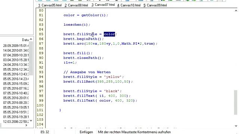Click the 85: 32 cursor position indicator
This screenshot has width=239, height=134.
[x=45, y=132]
